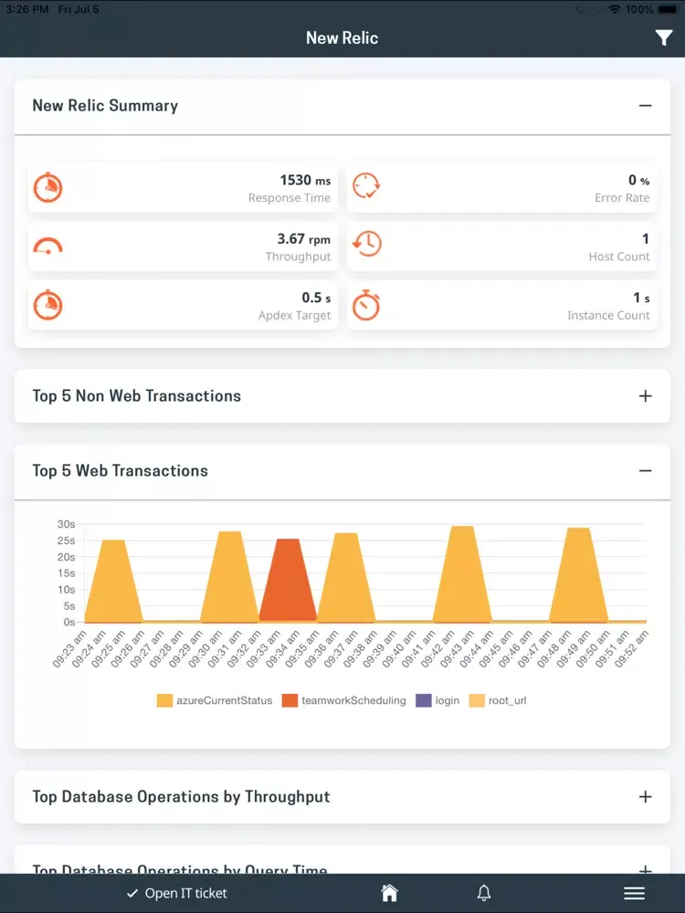Image resolution: width=685 pixels, height=913 pixels.
Task: Tap the Throughput gauge icon
Action: (47, 247)
